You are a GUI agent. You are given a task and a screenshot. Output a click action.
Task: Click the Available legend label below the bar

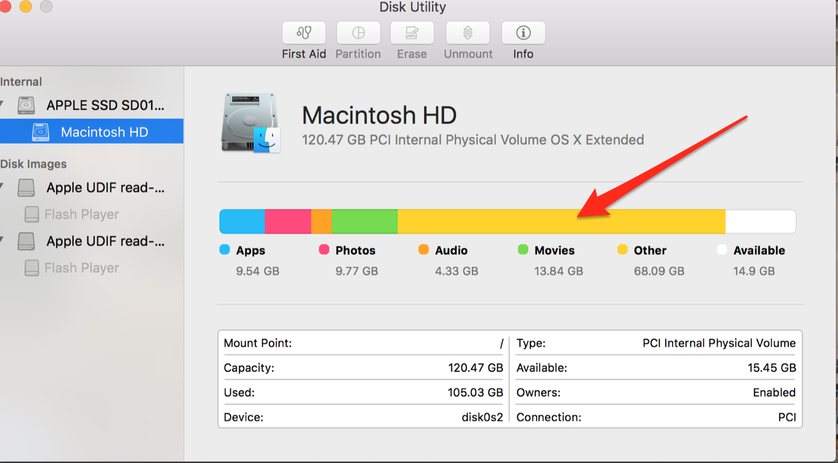click(x=759, y=250)
